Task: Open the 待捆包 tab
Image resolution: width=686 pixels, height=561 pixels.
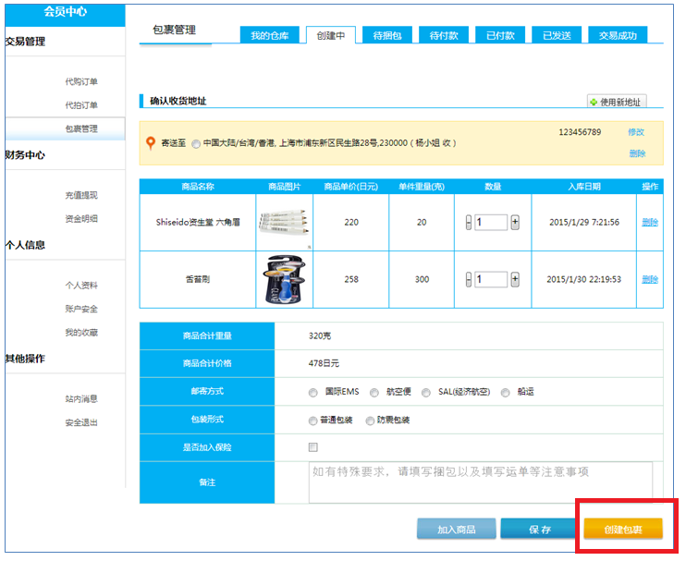Action: tap(387, 35)
